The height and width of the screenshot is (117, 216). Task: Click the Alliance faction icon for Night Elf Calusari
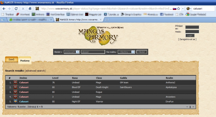coord(15,102)
